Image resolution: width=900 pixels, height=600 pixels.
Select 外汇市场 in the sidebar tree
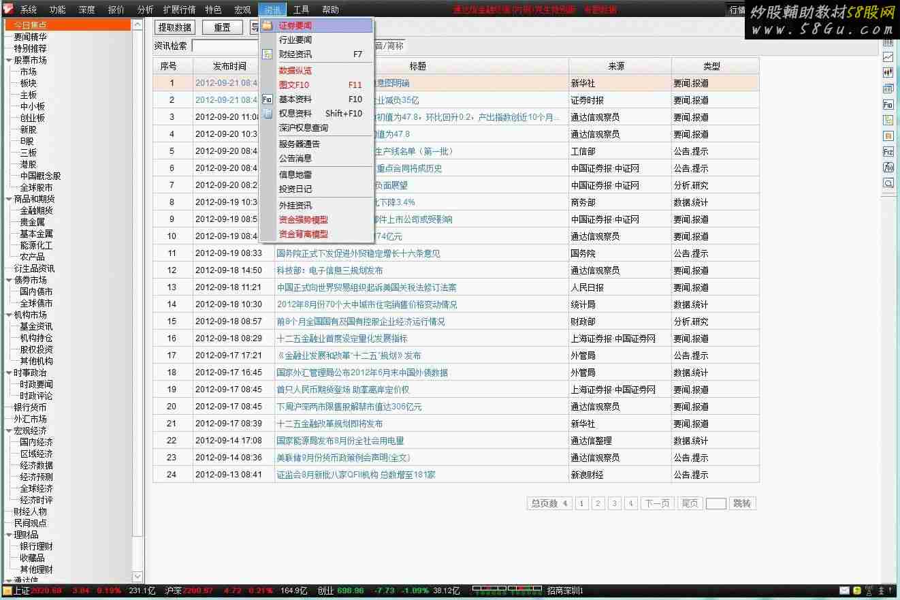(x=30, y=419)
